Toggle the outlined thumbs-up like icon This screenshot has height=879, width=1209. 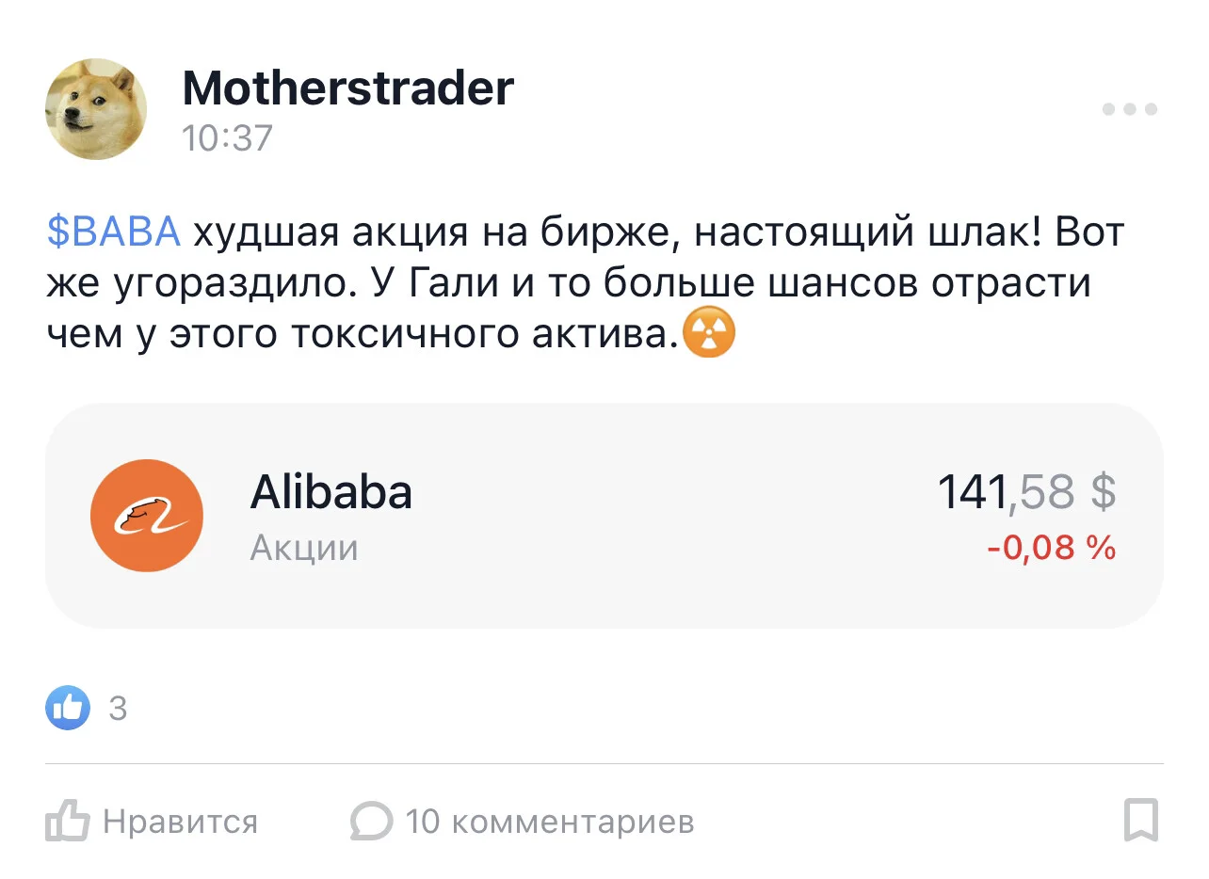coord(67,821)
